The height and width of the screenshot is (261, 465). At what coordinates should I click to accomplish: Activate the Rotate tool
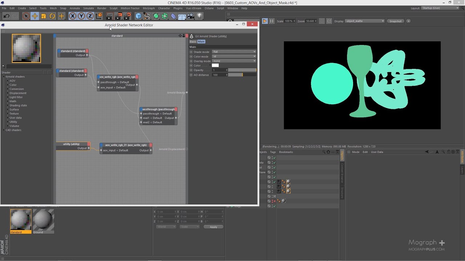pos(52,16)
